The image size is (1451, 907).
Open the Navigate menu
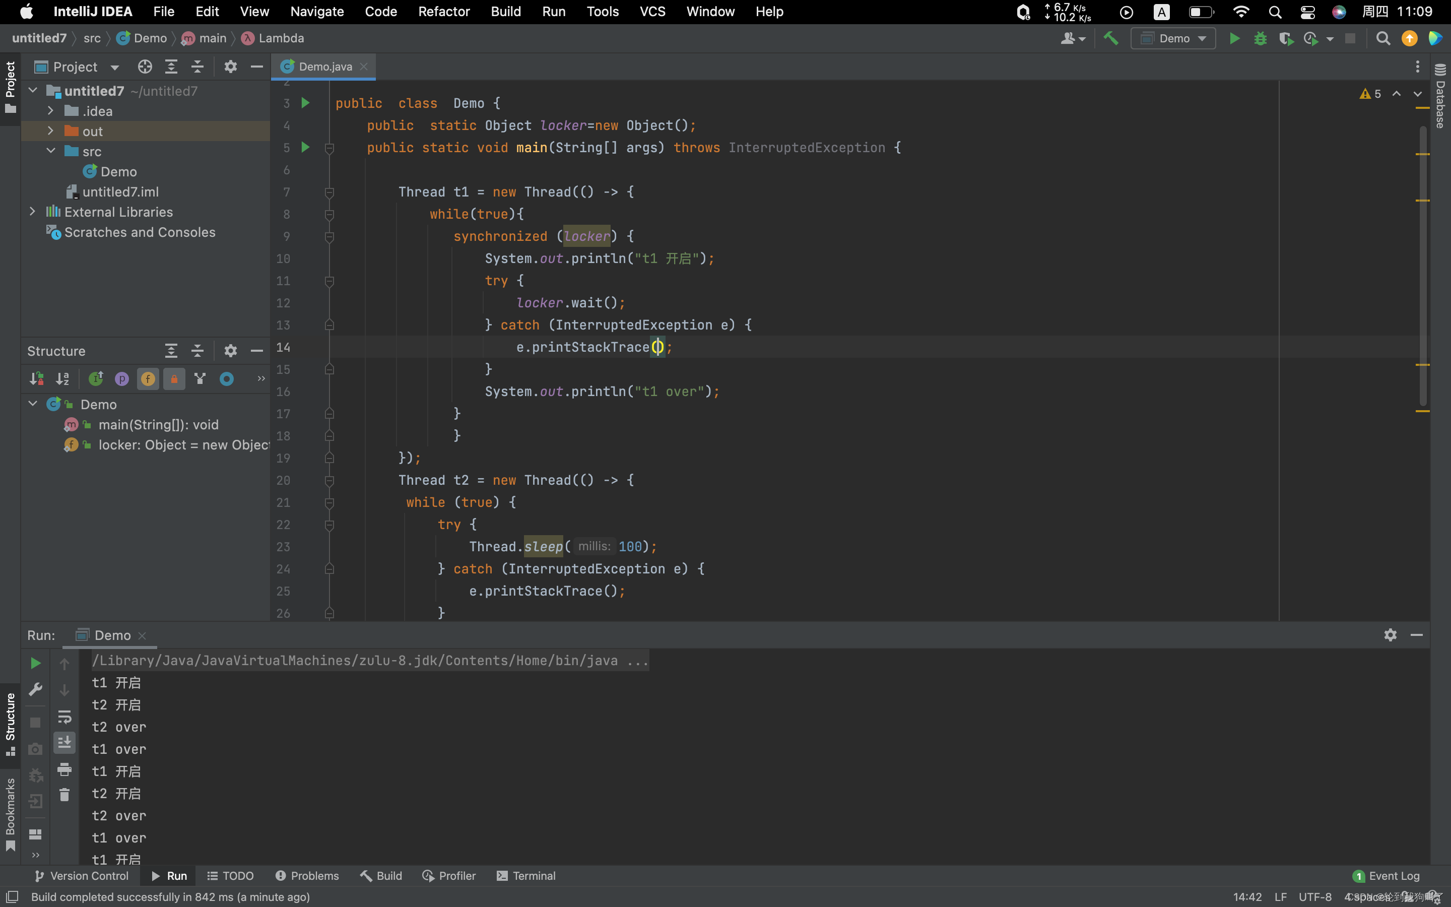(x=316, y=12)
